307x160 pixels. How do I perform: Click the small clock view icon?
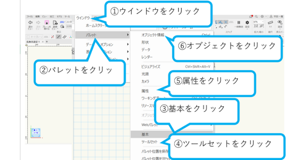click(x=62, y=26)
